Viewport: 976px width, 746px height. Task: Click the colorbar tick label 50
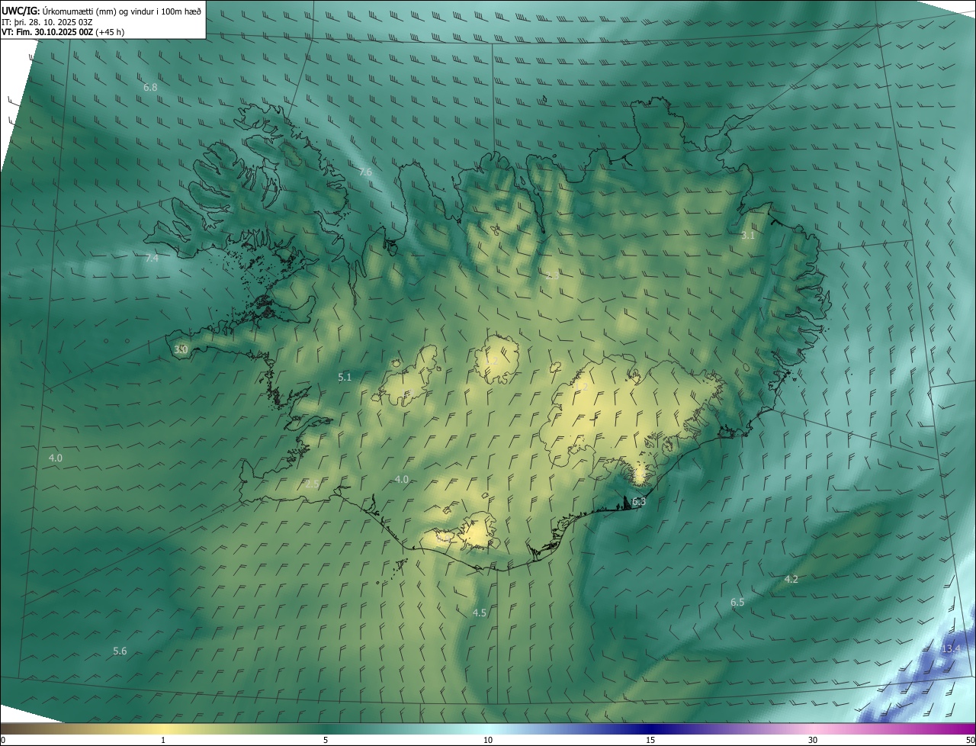[970, 740]
